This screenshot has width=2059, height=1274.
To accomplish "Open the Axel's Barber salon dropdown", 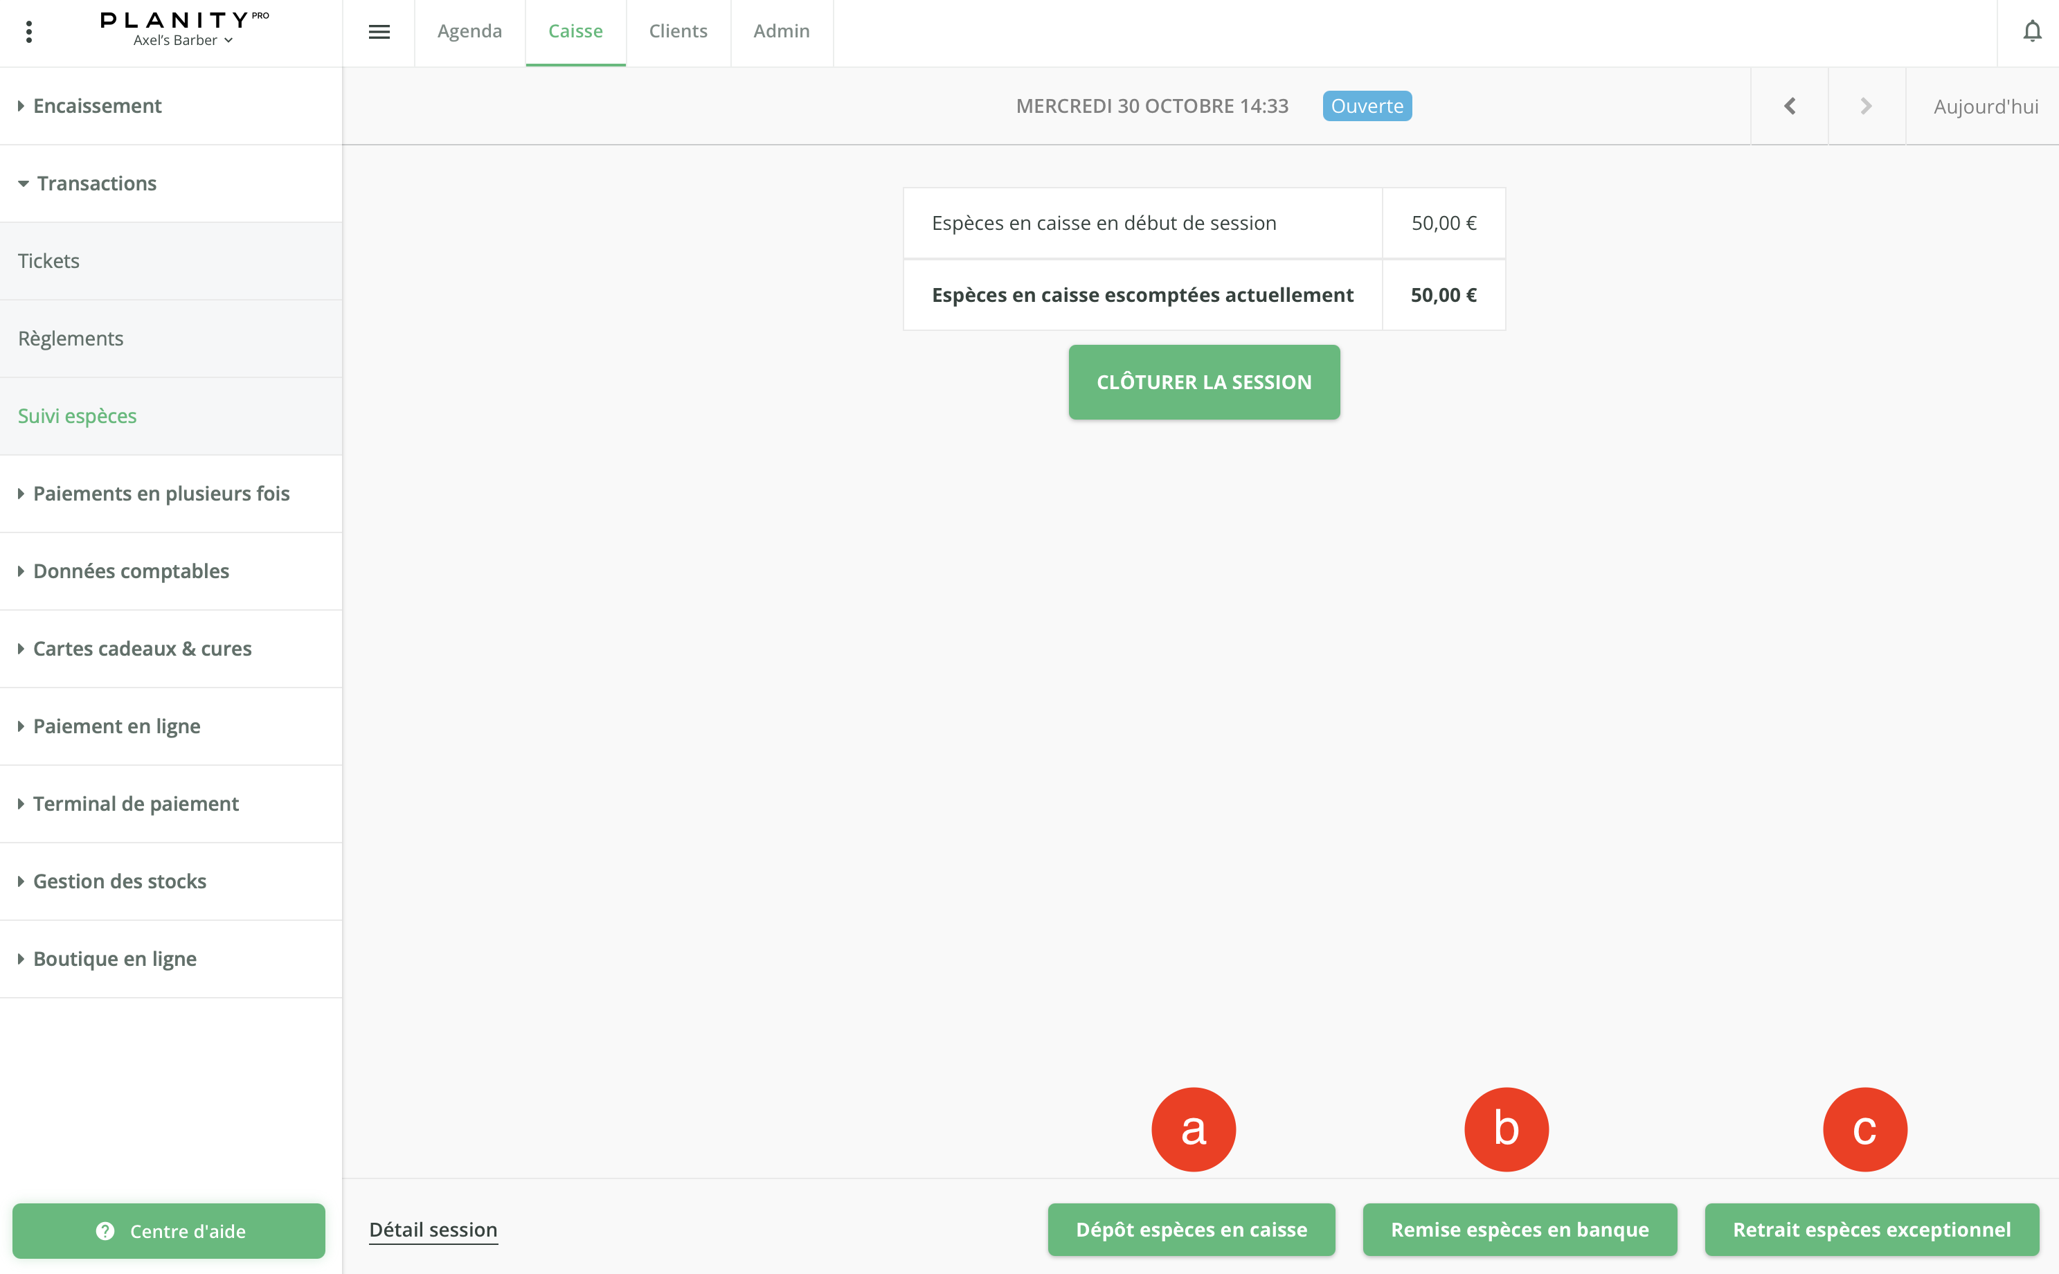I will click(x=183, y=40).
